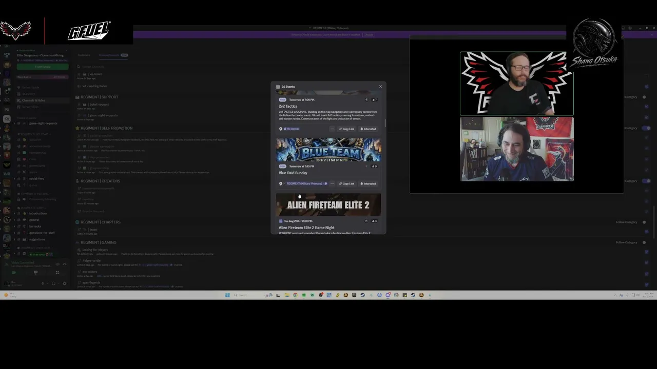Copy link for the 2v2 Tactics event

click(346, 129)
